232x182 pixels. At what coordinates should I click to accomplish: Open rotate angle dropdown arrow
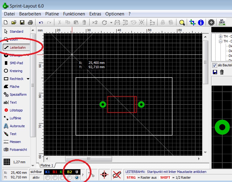(111, 23)
